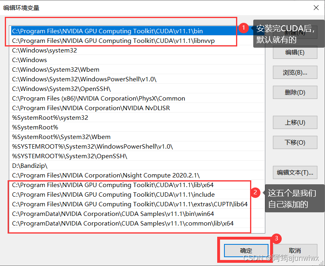The width and height of the screenshot is (325, 266).
Task: Select the CUDA Samples bin\win64 entry
Action: coord(137,214)
